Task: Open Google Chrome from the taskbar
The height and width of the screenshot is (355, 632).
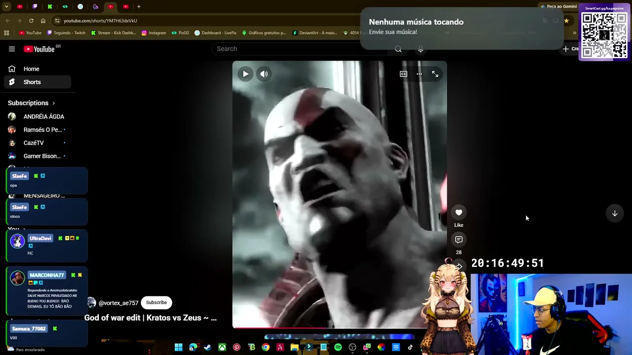Action: tap(266, 347)
